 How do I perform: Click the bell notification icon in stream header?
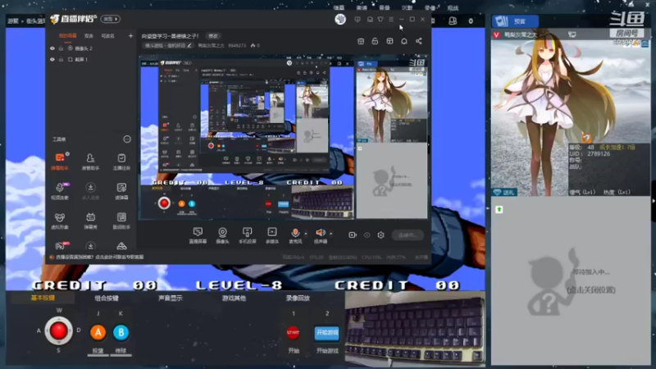(x=404, y=41)
